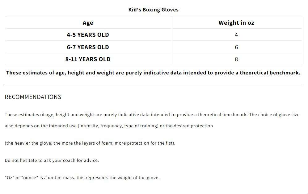
Task: Click the words 'theoretical benchmark' in bold line
Action: pyautogui.click(x=270, y=73)
